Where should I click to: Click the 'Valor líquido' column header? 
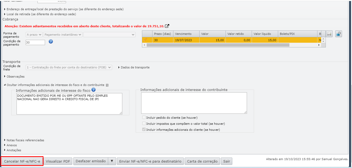(265, 34)
